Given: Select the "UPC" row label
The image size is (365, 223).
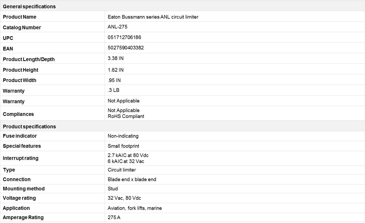Looking at the screenshot, I should pyautogui.click(x=8, y=38).
